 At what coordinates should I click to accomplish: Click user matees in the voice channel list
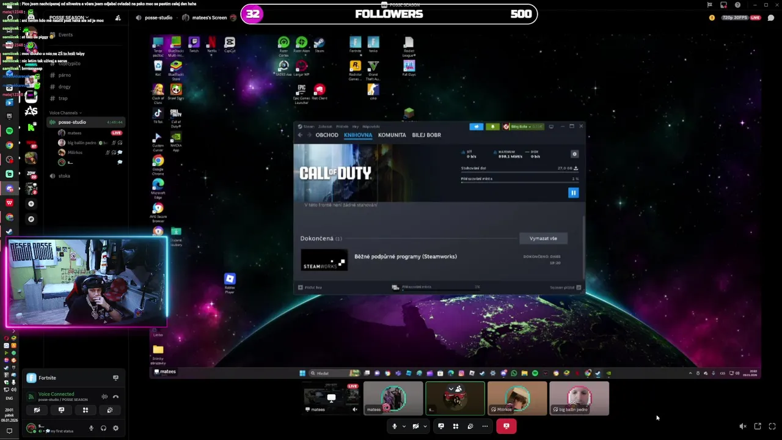pos(75,133)
